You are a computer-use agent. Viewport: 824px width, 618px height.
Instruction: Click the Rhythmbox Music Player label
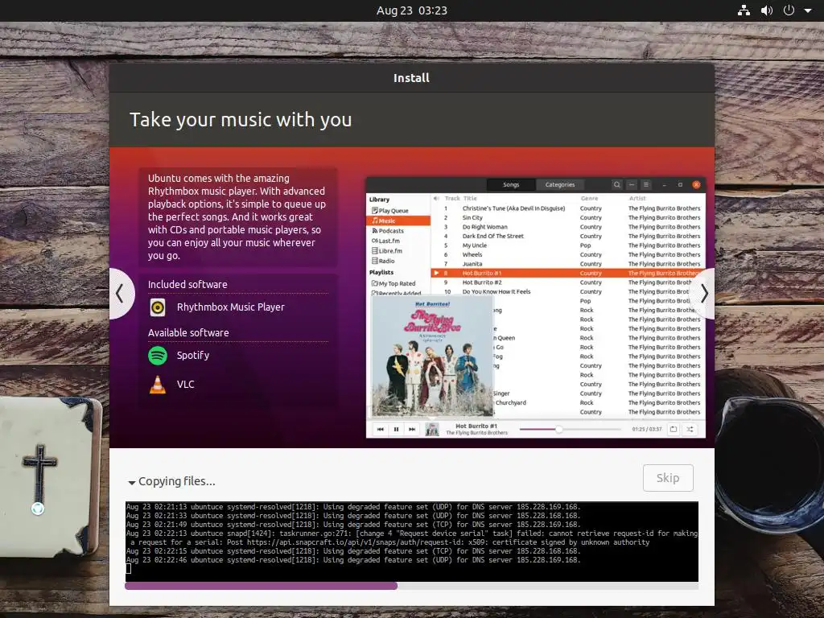[231, 307]
